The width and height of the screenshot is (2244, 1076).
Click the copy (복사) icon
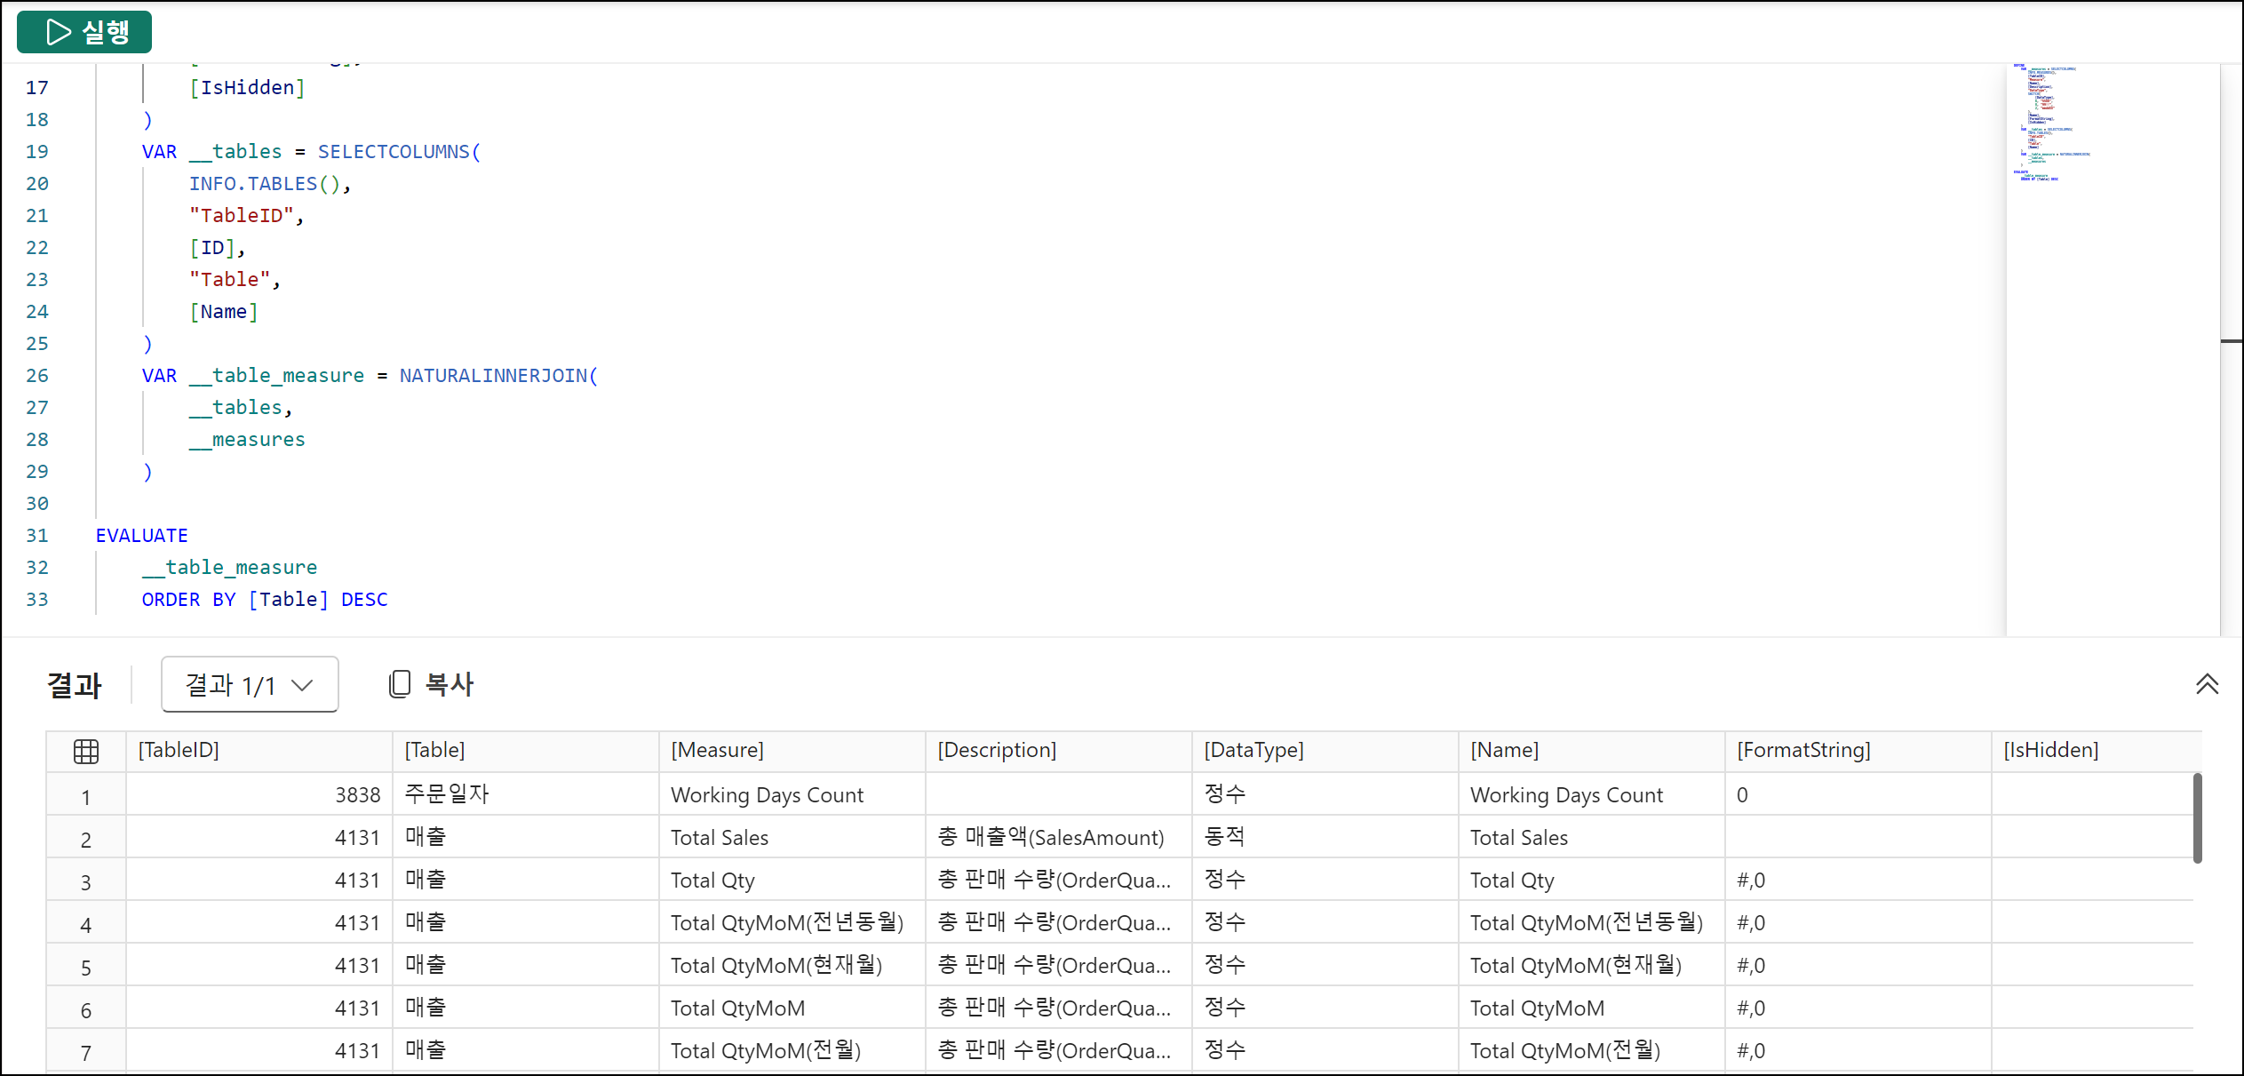click(400, 684)
